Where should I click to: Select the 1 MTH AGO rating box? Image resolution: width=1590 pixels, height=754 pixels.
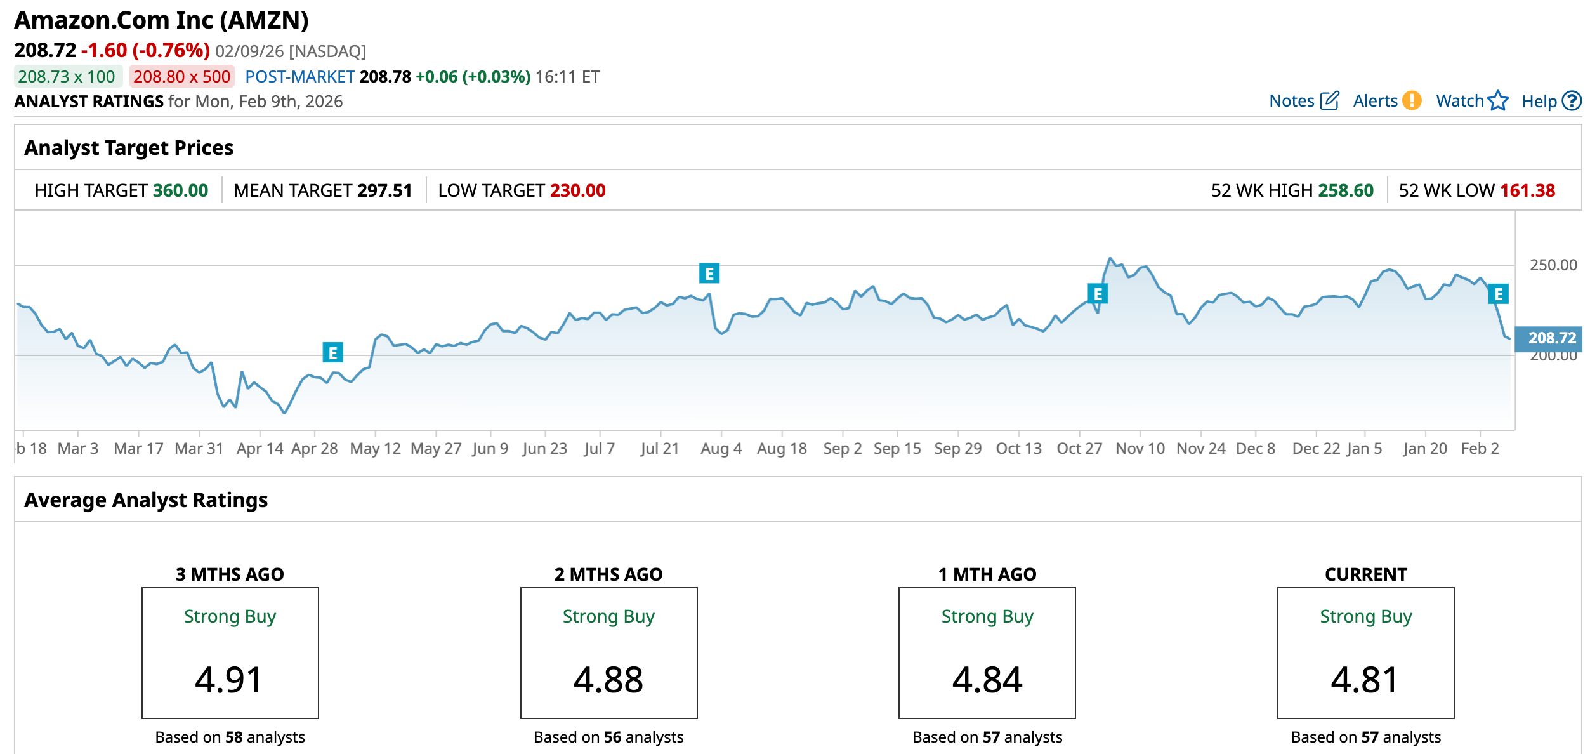tap(987, 652)
